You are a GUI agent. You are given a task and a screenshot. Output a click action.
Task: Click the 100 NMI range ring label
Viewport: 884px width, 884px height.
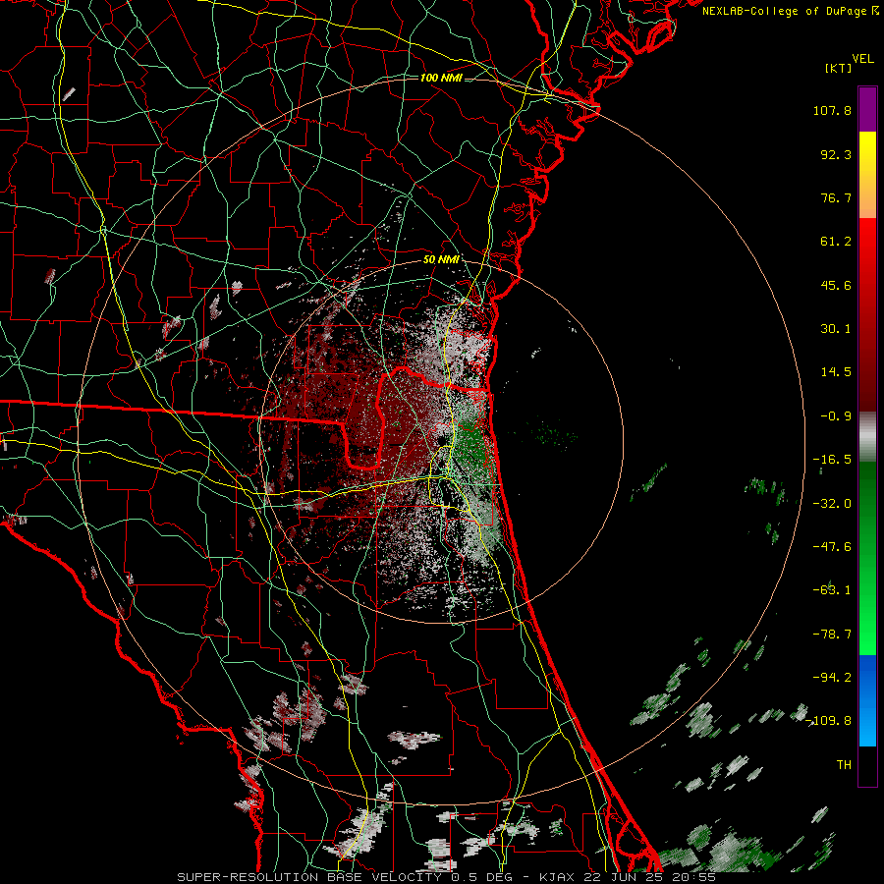coord(441,78)
